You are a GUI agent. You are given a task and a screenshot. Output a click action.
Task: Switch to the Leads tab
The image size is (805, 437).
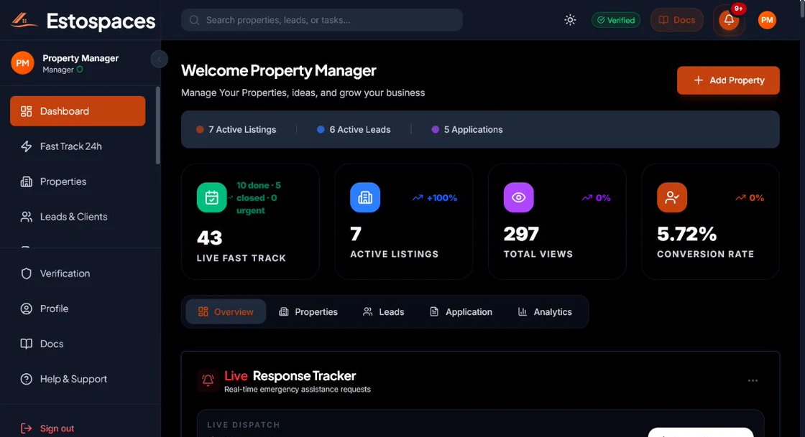pyautogui.click(x=384, y=311)
